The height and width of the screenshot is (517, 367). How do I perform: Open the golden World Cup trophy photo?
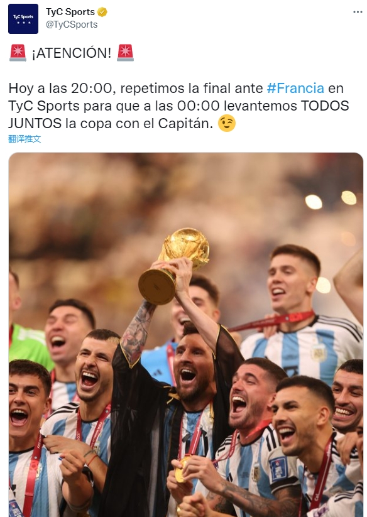pyautogui.click(x=175, y=265)
